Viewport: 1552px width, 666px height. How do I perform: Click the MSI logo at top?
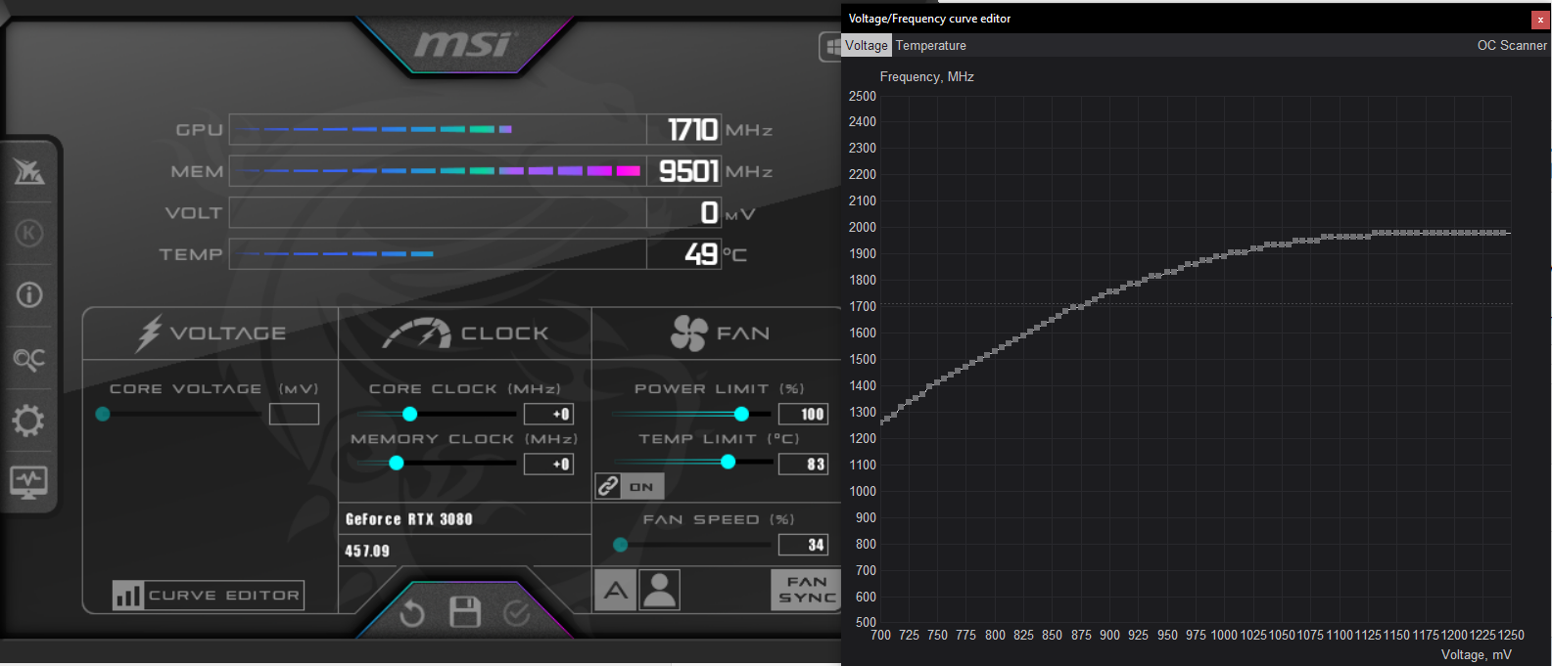click(x=462, y=44)
